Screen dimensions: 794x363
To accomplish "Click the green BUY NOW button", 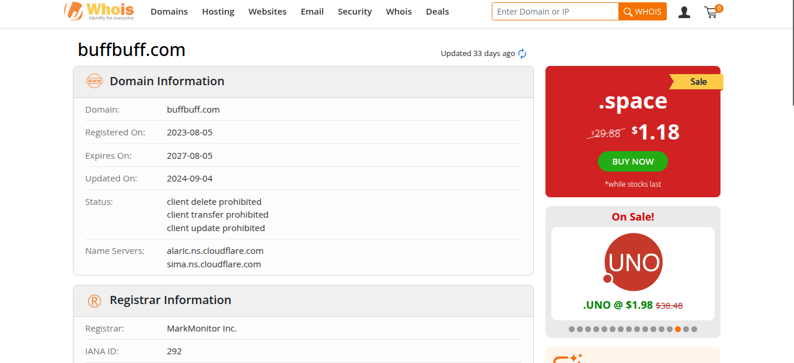I will [x=633, y=162].
